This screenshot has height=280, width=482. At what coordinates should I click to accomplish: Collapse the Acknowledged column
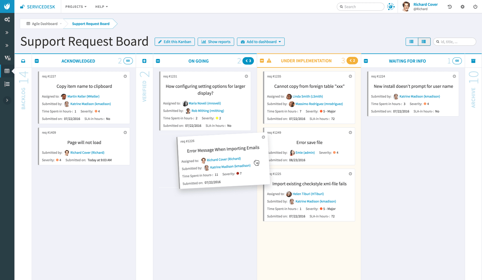37,61
